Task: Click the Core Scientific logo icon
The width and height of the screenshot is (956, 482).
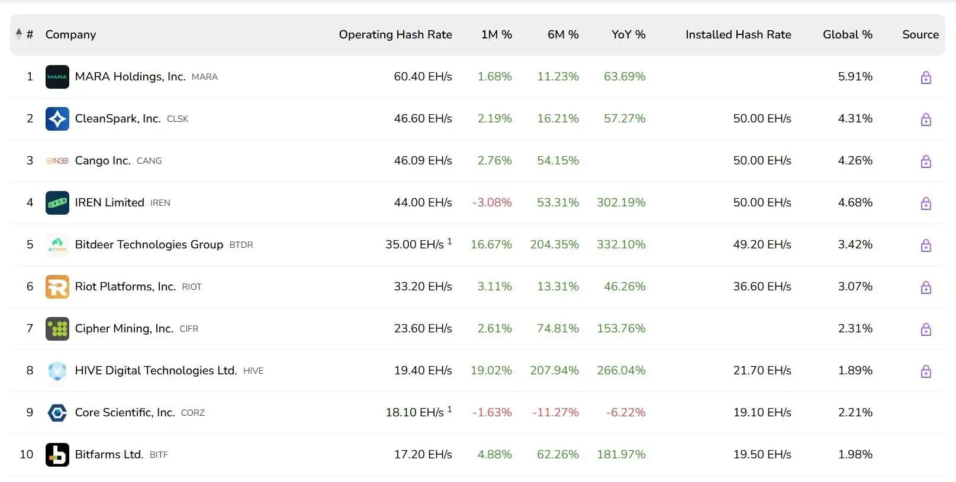Action: (57, 413)
